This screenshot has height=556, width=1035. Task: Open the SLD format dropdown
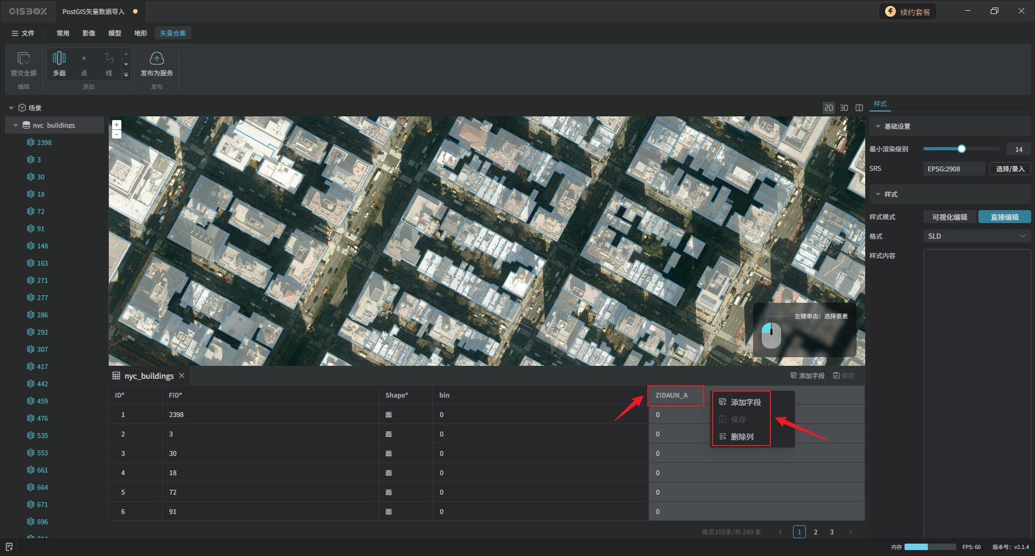click(976, 237)
